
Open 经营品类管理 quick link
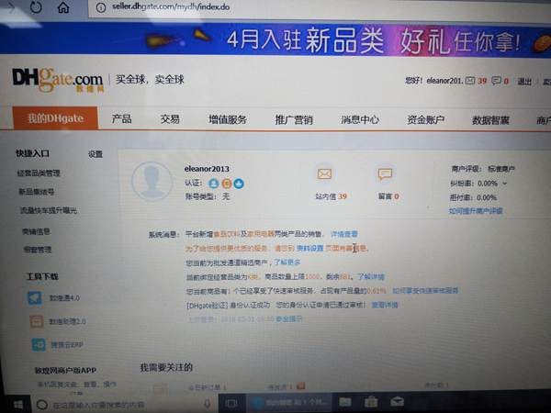point(39,173)
